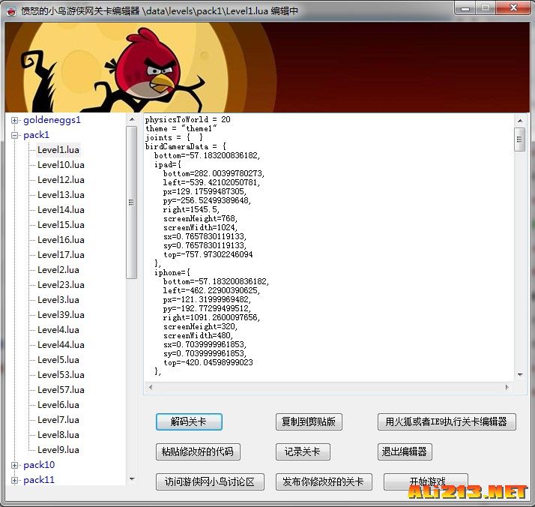Open 访问游侠网小鸟讨论区 forum link button
The image size is (535, 507).
pos(210,481)
